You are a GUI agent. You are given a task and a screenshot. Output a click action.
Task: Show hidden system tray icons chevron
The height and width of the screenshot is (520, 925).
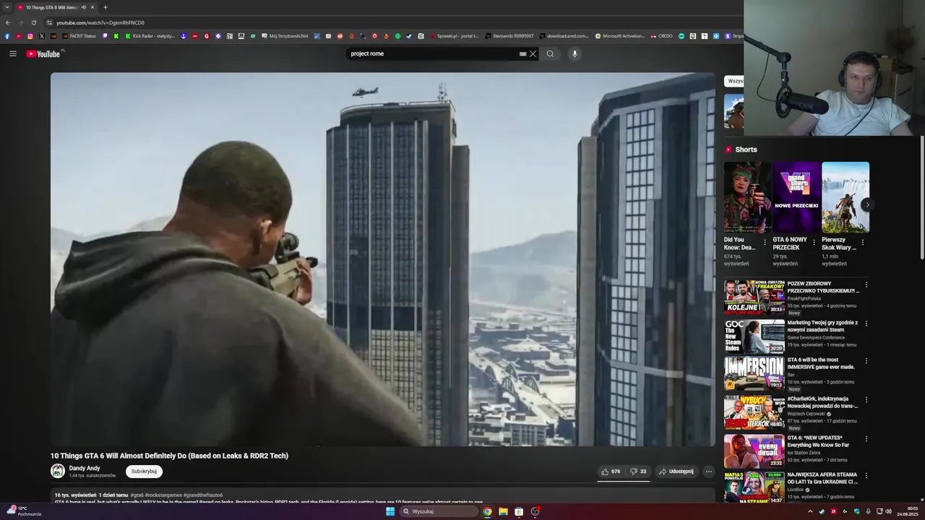810,511
